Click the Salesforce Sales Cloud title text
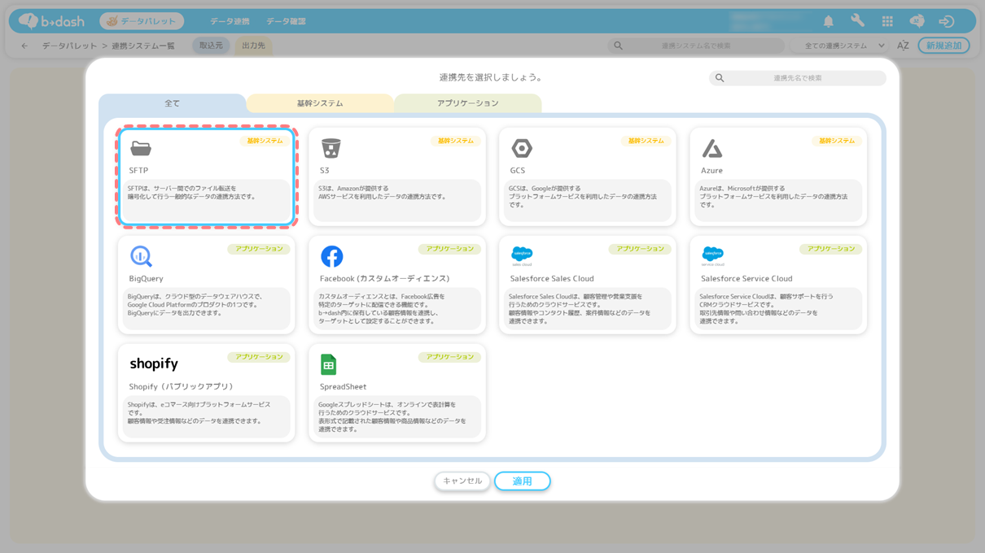Screen dimensions: 985x553 pos(552,279)
